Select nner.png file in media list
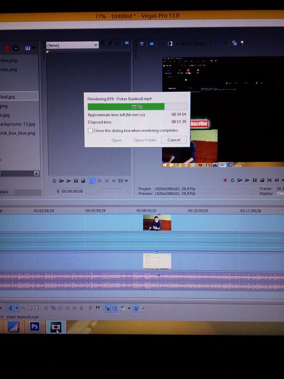Image resolution: width=284 pixels, height=379 pixels. click(9, 70)
